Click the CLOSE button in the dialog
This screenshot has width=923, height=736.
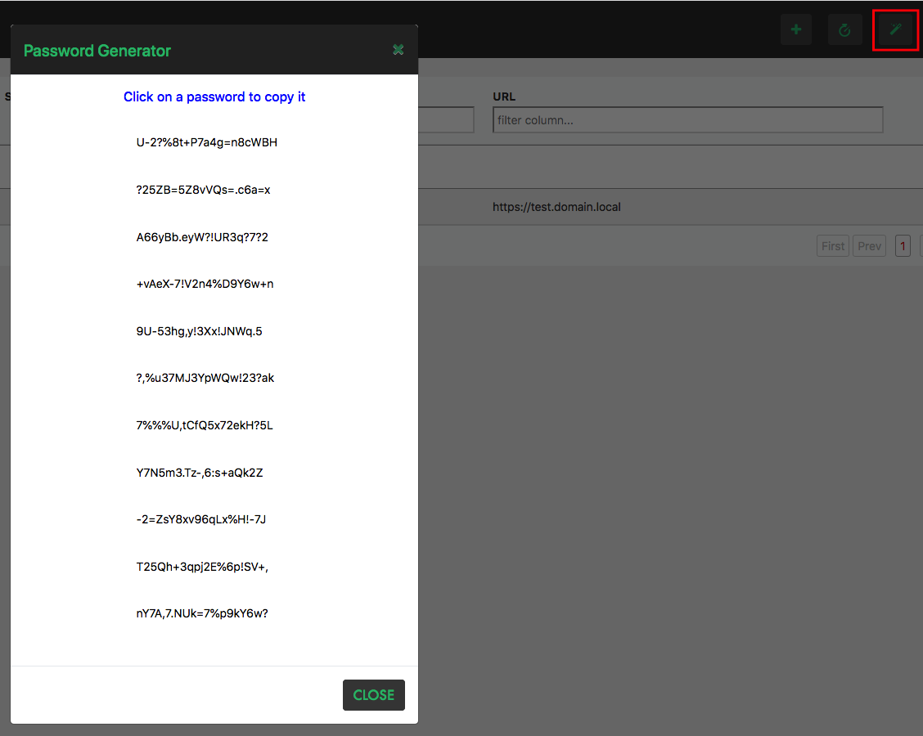click(x=374, y=695)
